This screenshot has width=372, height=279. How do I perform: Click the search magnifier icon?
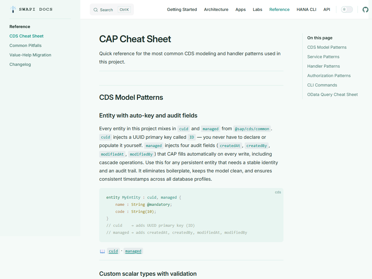[x=95, y=9]
